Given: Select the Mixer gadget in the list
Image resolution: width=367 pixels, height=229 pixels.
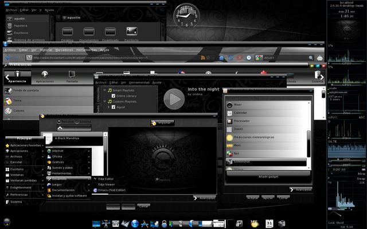Looking at the screenshot, I should [266, 105].
